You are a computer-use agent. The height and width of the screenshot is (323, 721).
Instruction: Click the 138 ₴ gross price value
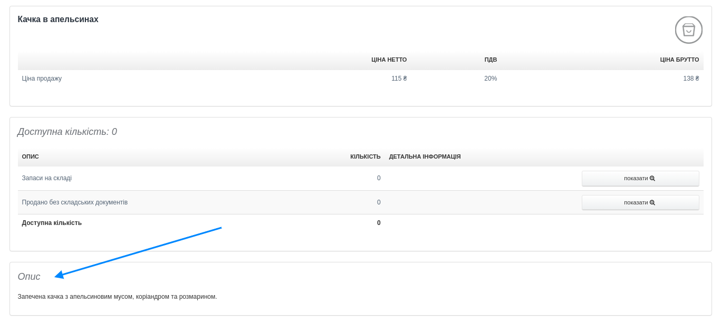(x=691, y=79)
